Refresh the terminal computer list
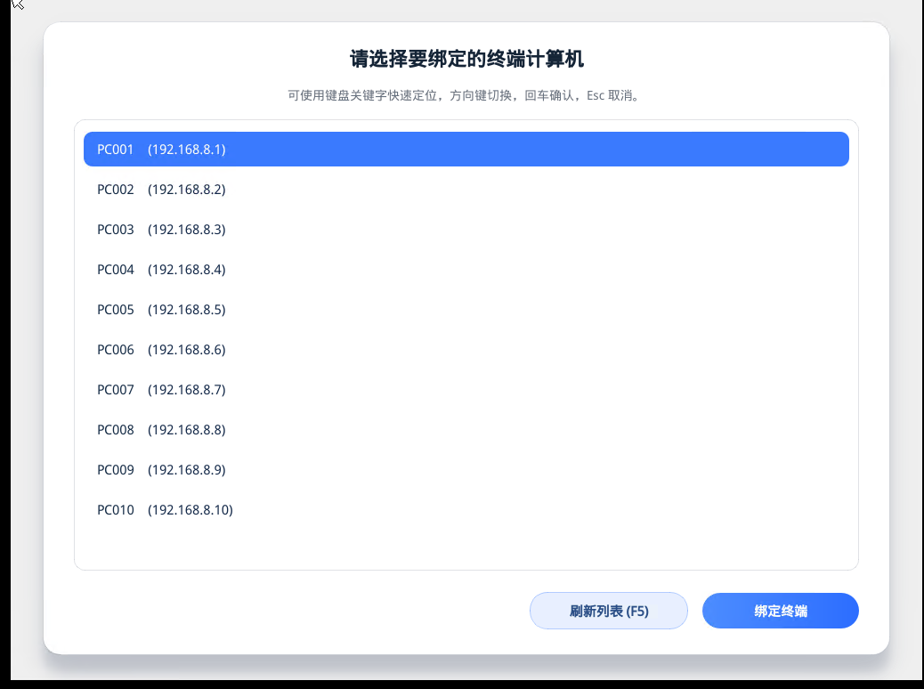 coord(609,611)
